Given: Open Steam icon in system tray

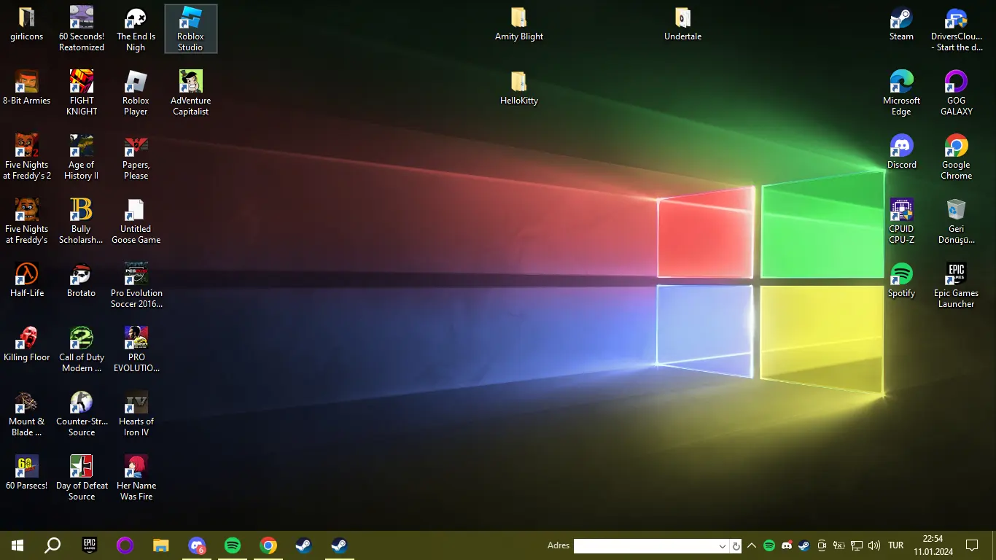Looking at the screenshot, I should coord(804,545).
